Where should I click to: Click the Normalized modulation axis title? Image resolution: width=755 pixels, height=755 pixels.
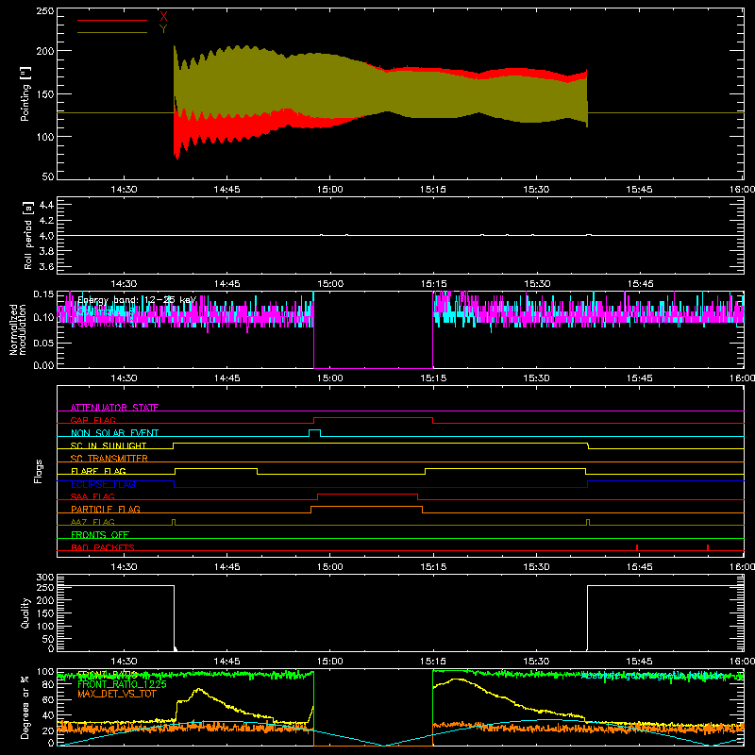point(18,329)
